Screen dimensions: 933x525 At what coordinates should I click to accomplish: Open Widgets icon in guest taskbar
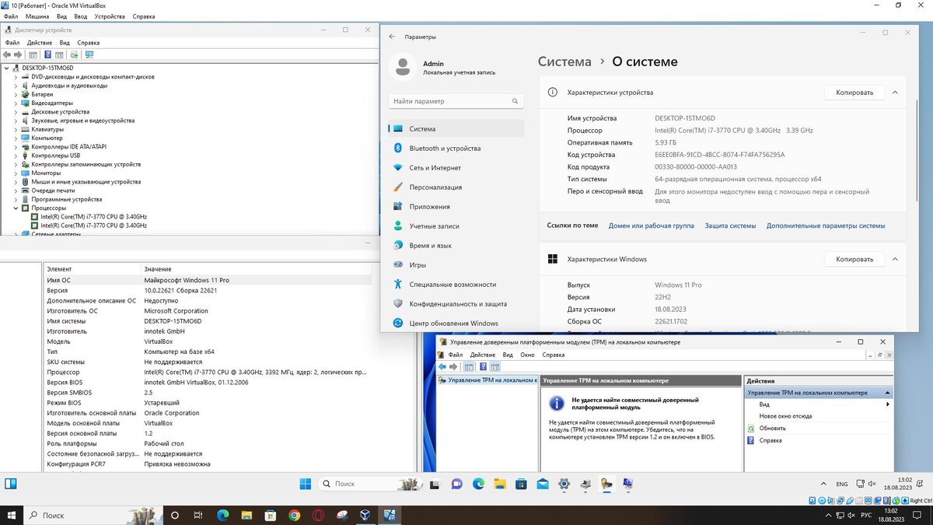(x=11, y=484)
